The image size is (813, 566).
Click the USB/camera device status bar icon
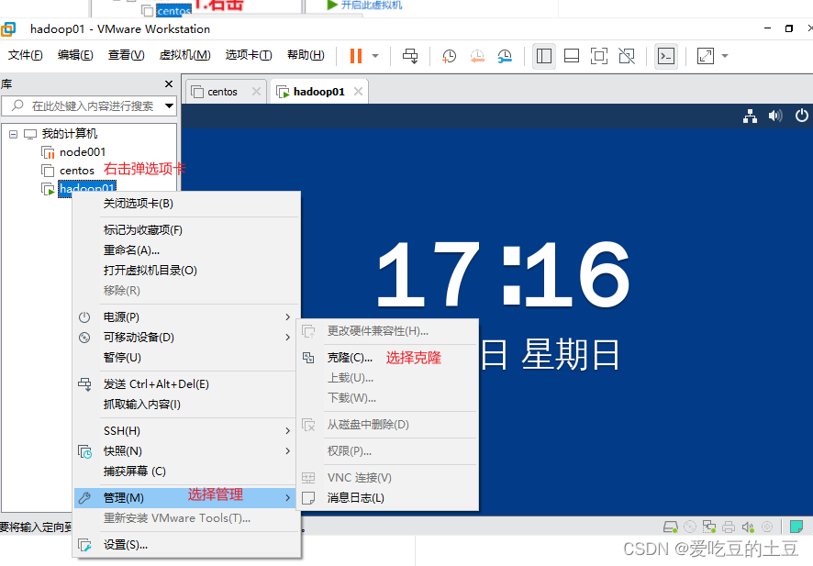point(767,527)
